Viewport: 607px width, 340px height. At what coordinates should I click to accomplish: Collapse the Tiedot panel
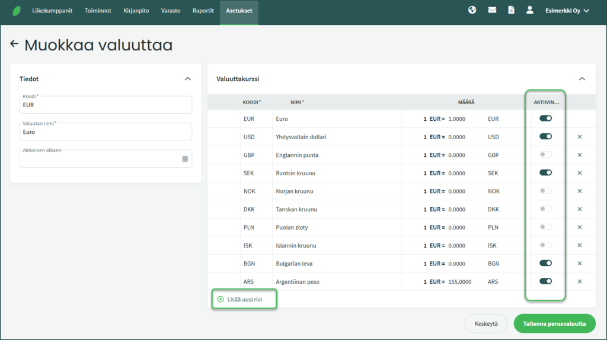pyautogui.click(x=188, y=79)
